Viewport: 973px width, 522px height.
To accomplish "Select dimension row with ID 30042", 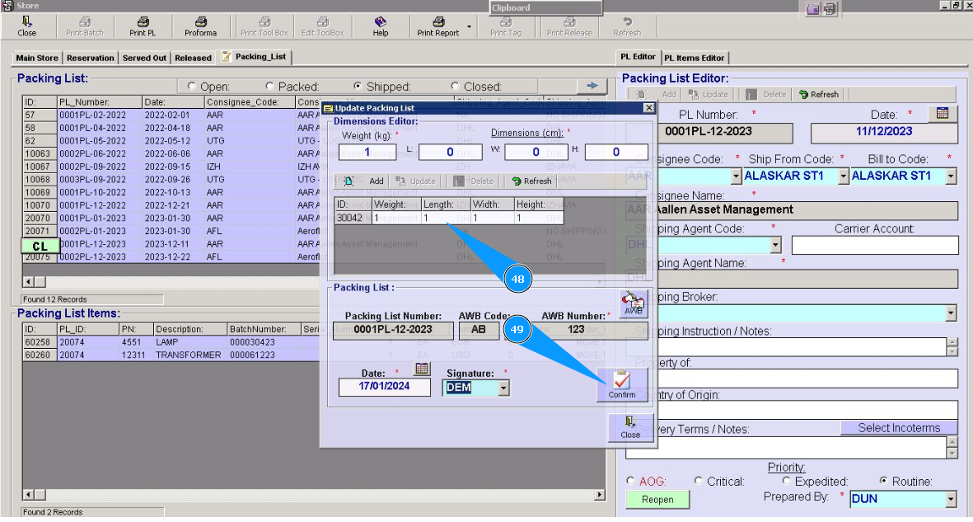I will 449,218.
